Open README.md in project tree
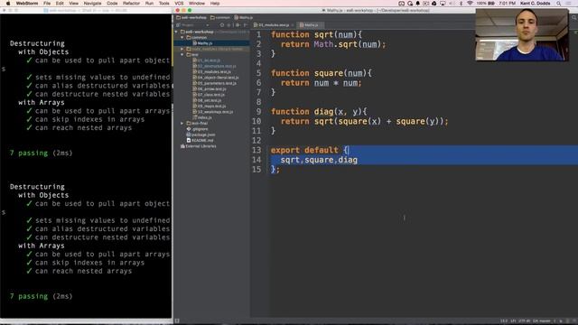 [200, 141]
